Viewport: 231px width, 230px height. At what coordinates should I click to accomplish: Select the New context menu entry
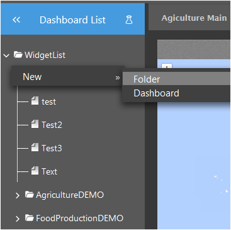(68, 76)
